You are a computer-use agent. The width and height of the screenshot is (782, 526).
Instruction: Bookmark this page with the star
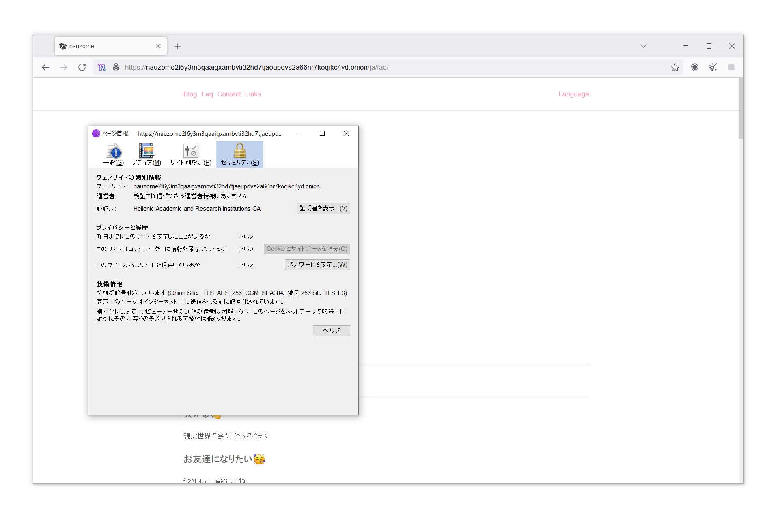pos(675,67)
